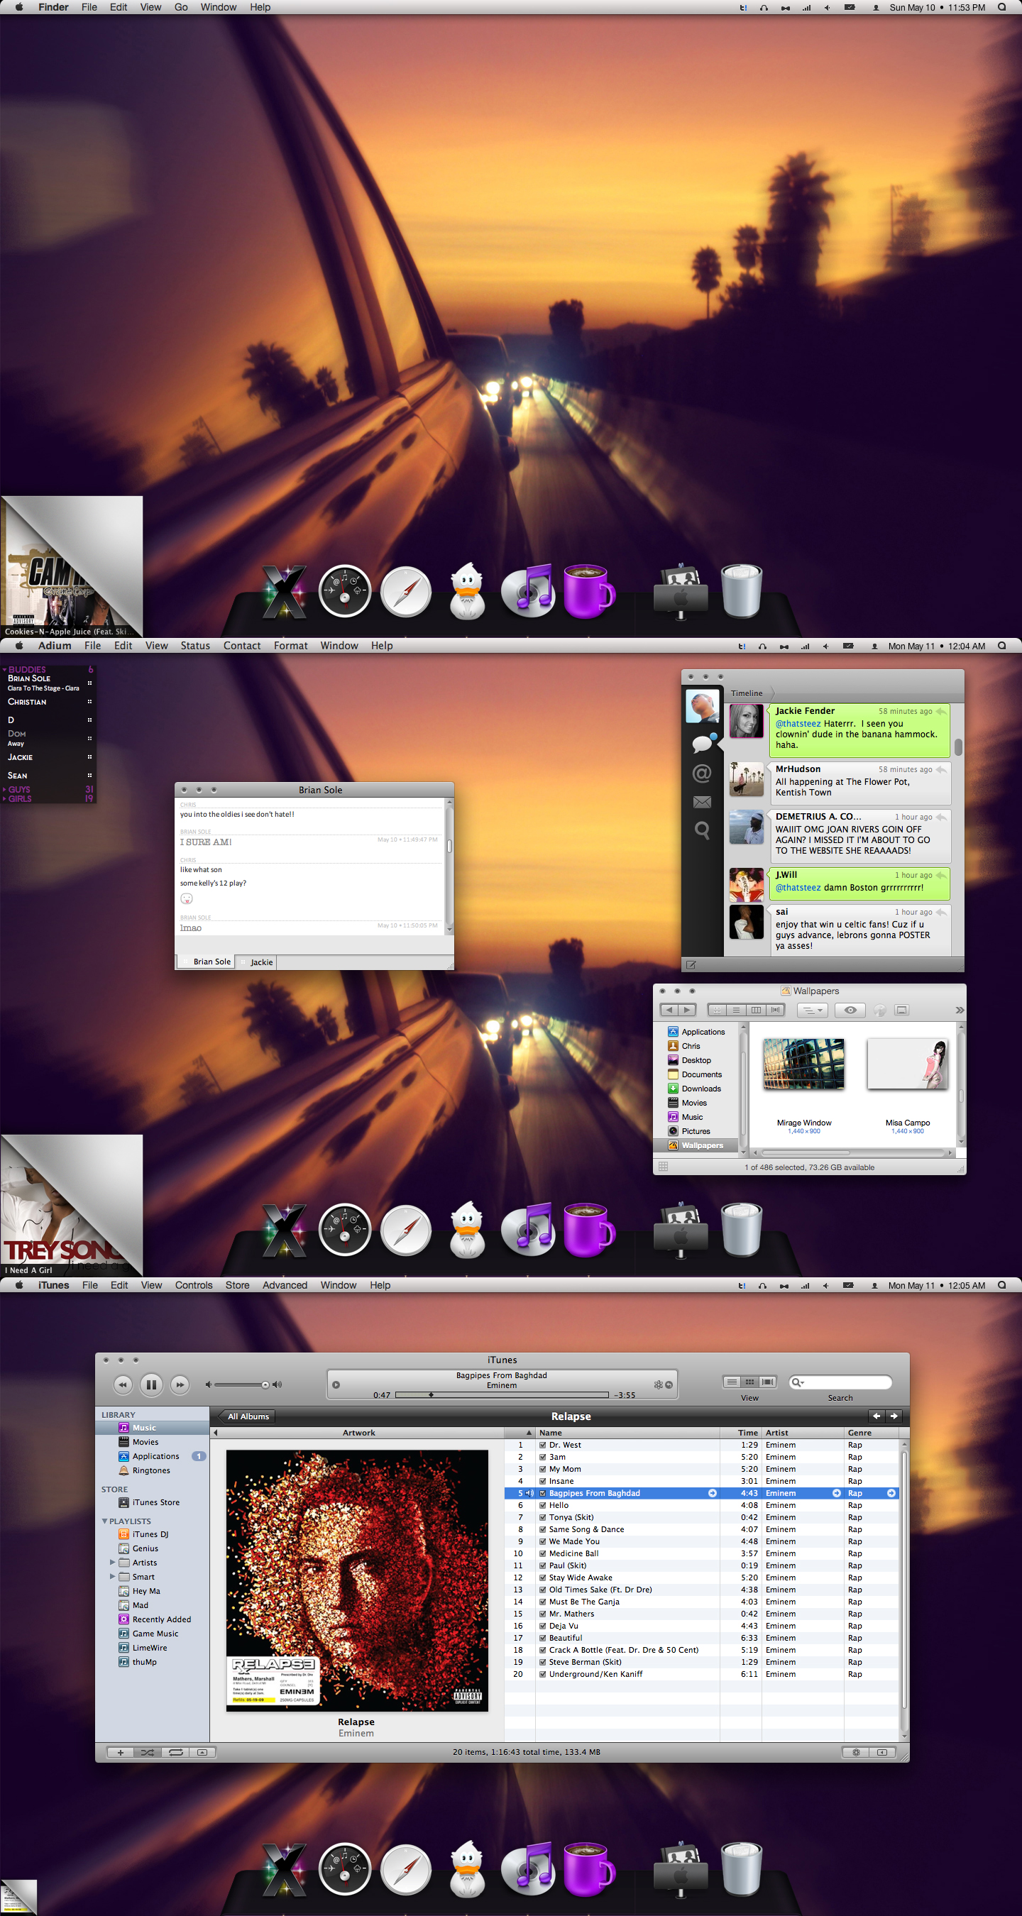This screenshot has width=1022, height=1916.
Task: Click All Albums back button
Action: pos(246,1416)
